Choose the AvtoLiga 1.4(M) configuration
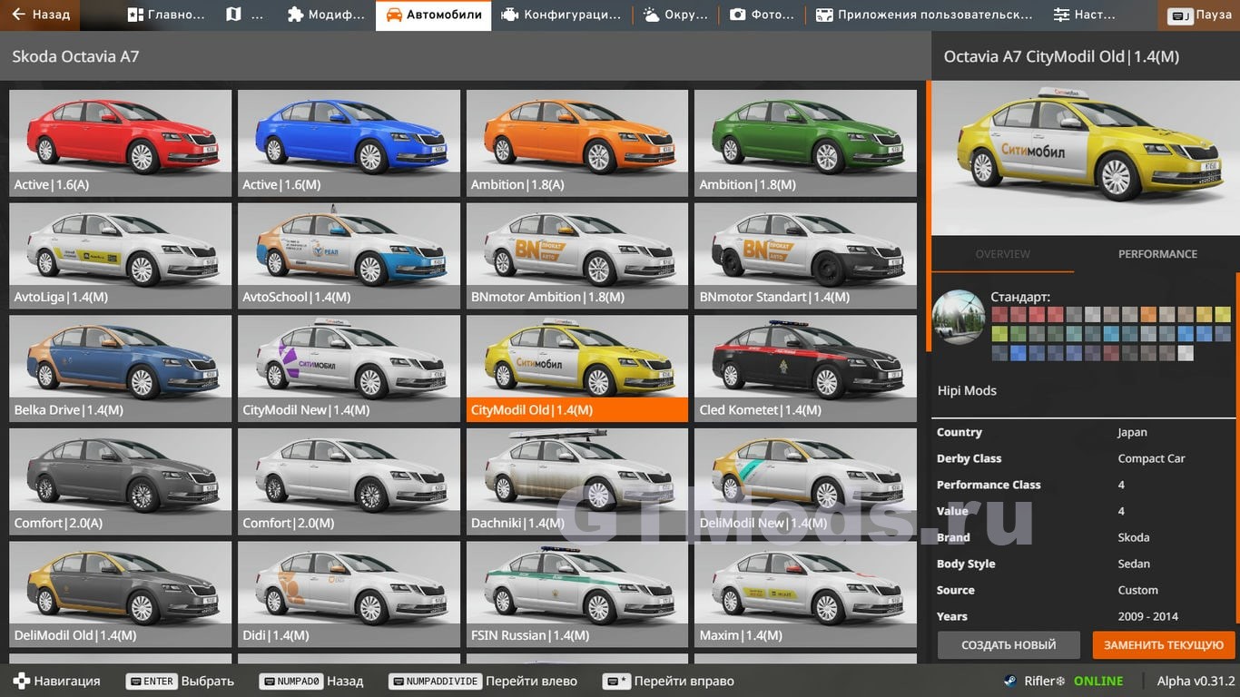This screenshot has height=697, width=1240. coord(120,255)
